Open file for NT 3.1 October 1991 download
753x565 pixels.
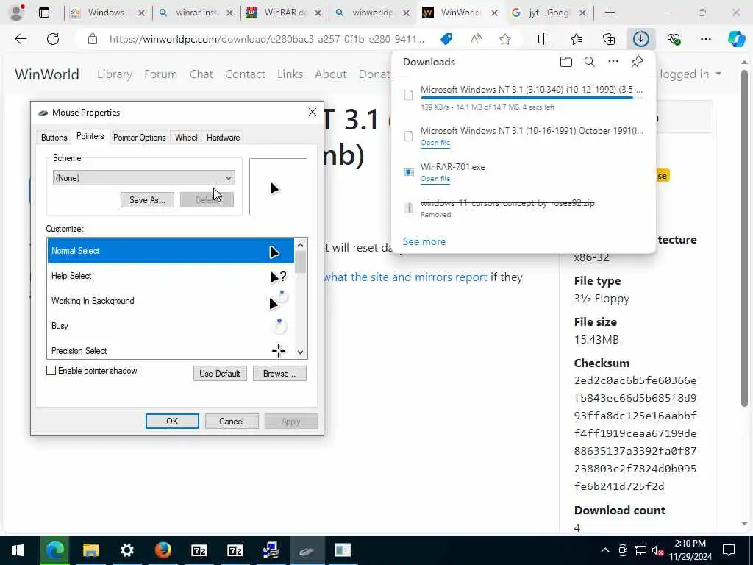click(435, 143)
